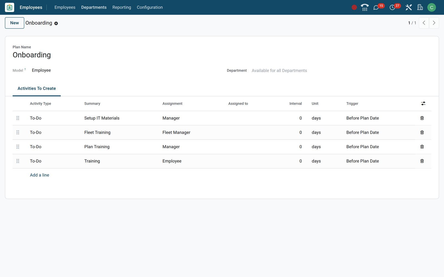
Task: Click the Trigger column header
Action: click(x=352, y=104)
